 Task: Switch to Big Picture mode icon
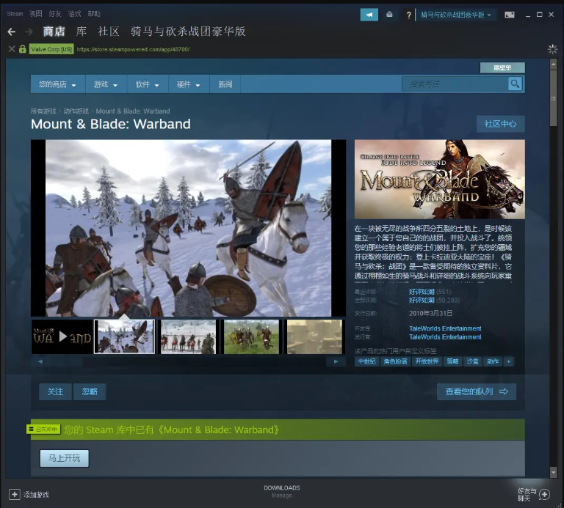point(510,15)
